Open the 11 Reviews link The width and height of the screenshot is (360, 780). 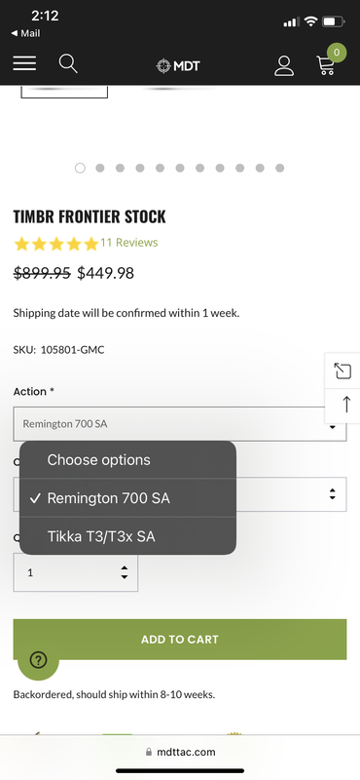click(x=129, y=243)
